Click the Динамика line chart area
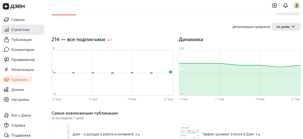Screen dimensions: 303x139 pyautogui.click(x=240, y=73)
